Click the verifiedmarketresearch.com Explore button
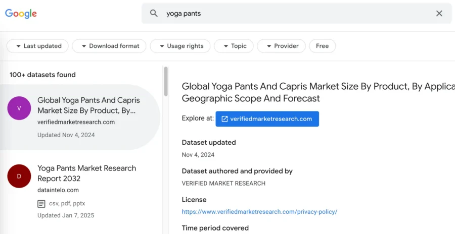 point(267,119)
